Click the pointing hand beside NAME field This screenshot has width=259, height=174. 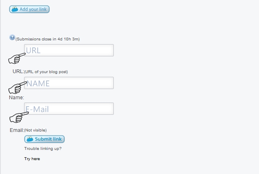point(18,87)
